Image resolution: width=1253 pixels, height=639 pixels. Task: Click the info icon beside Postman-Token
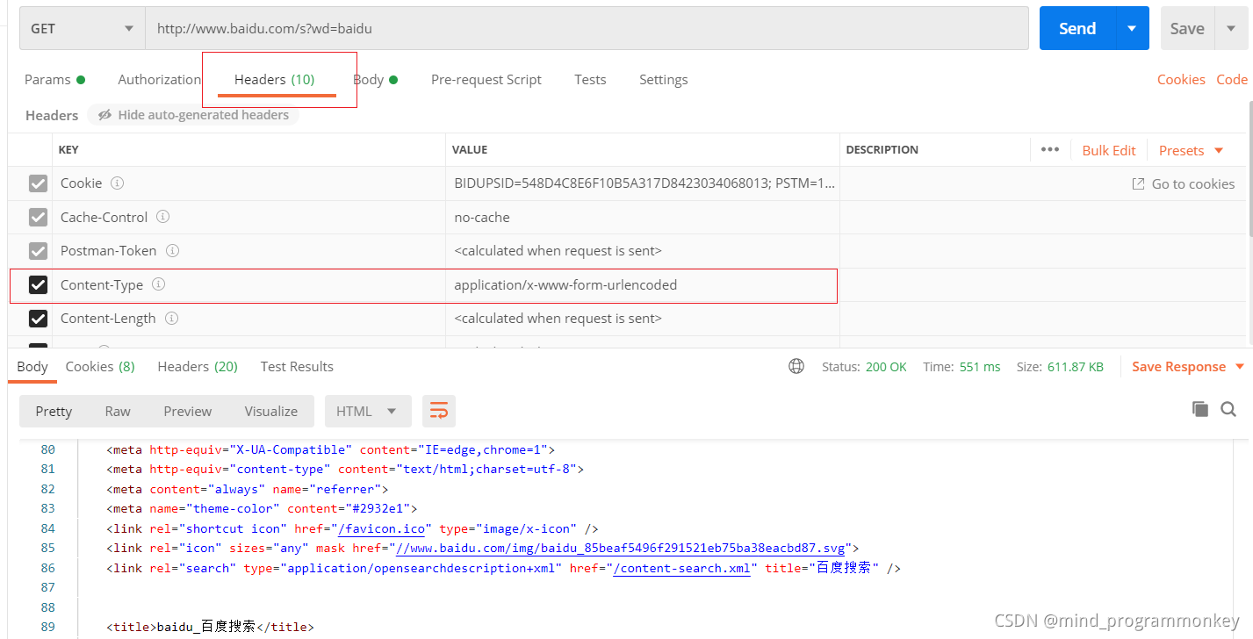pyautogui.click(x=173, y=251)
